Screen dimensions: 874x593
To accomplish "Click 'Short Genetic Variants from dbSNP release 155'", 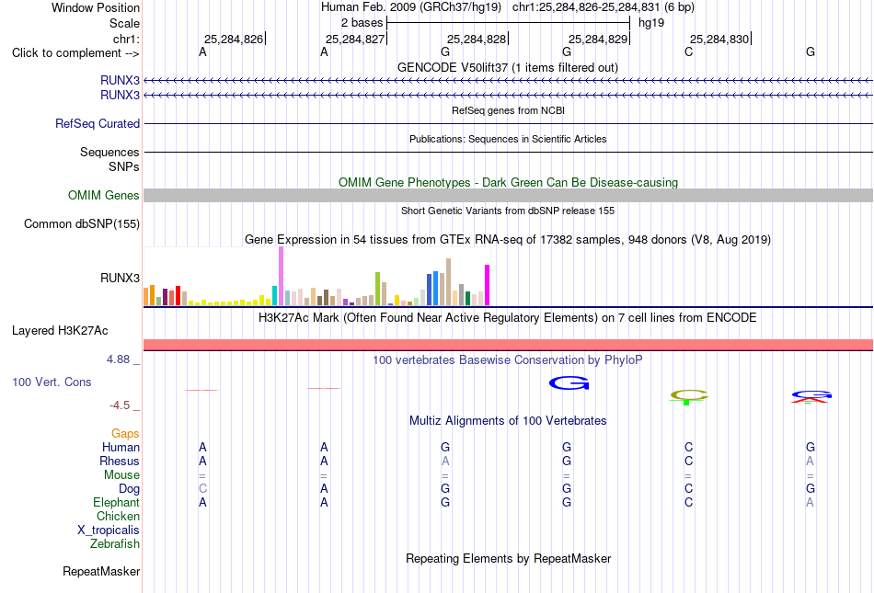I will click(x=508, y=211).
